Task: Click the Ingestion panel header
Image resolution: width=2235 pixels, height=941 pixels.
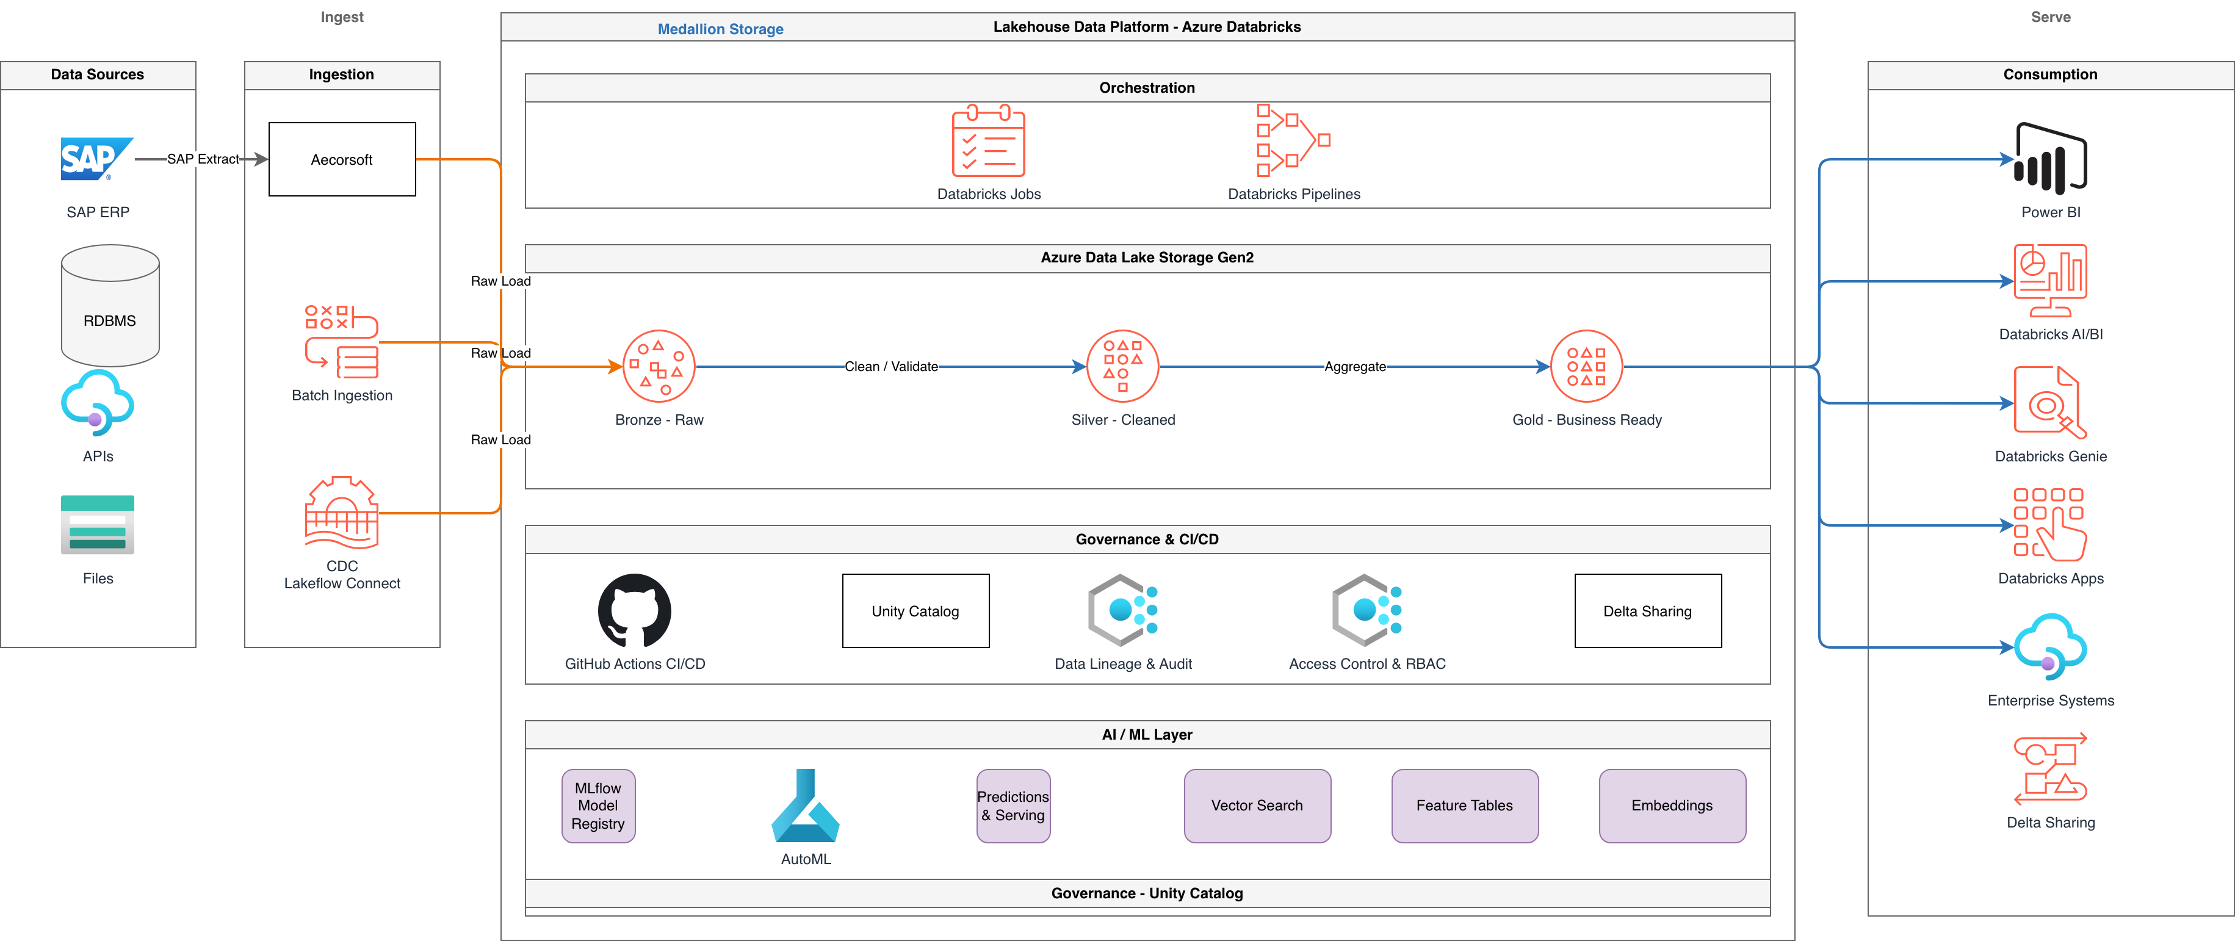Action: point(342,74)
